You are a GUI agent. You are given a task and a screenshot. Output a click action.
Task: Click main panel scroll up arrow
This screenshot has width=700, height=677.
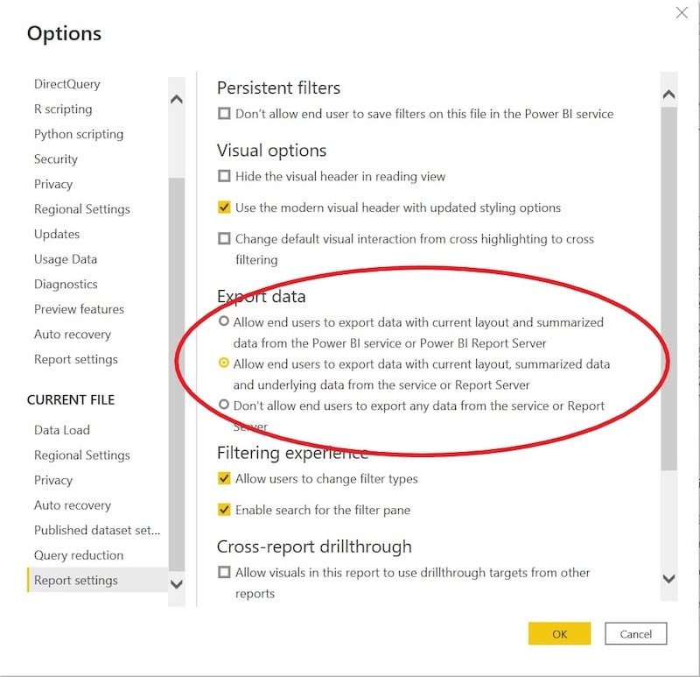668,95
